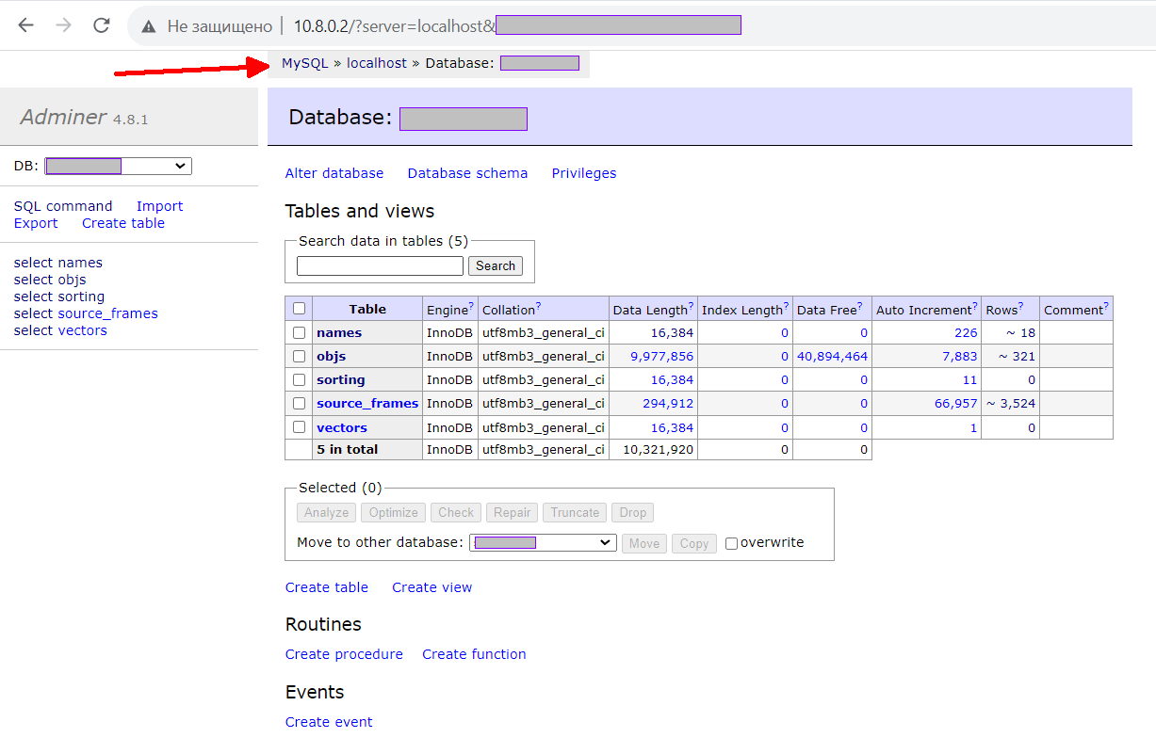Click the Move button
Viewport: 1156px width, 738px height.
pos(644,543)
